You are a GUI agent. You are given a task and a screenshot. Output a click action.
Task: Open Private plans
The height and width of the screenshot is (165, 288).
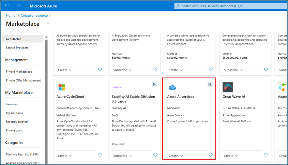[14, 130]
